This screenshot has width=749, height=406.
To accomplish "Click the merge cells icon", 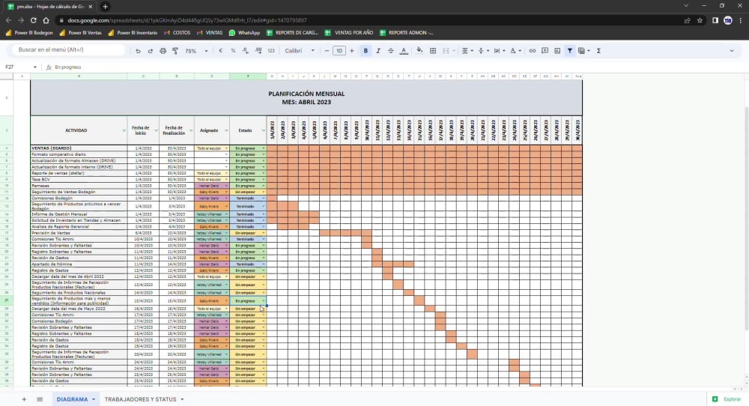I will [446, 51].
